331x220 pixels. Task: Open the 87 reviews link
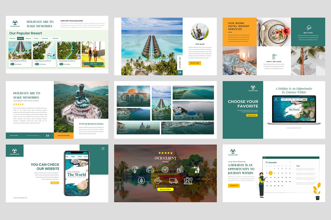click(18, 64)
